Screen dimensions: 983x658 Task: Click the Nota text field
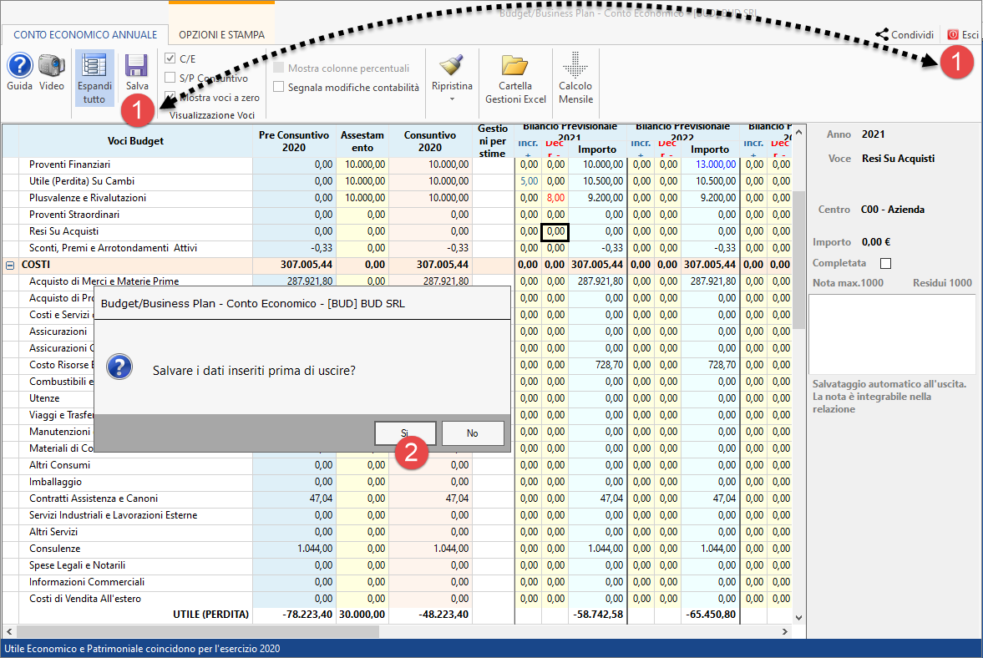[x=891, y=334]
